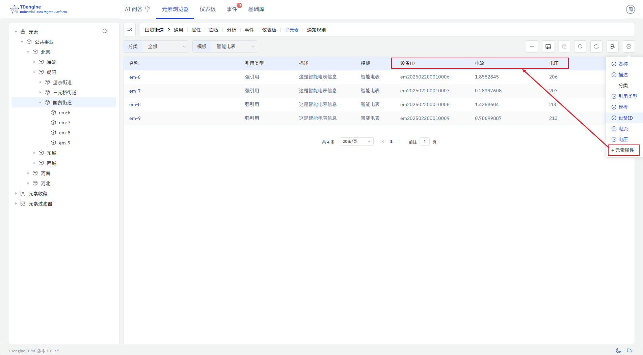
Task: Go to the next page arrow
Action: 399,141
